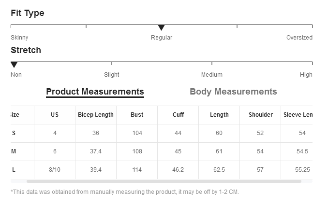The width and height of the screenshot is (328, 204).
Task: Select the size M row label
Action: tap(14, 151)
